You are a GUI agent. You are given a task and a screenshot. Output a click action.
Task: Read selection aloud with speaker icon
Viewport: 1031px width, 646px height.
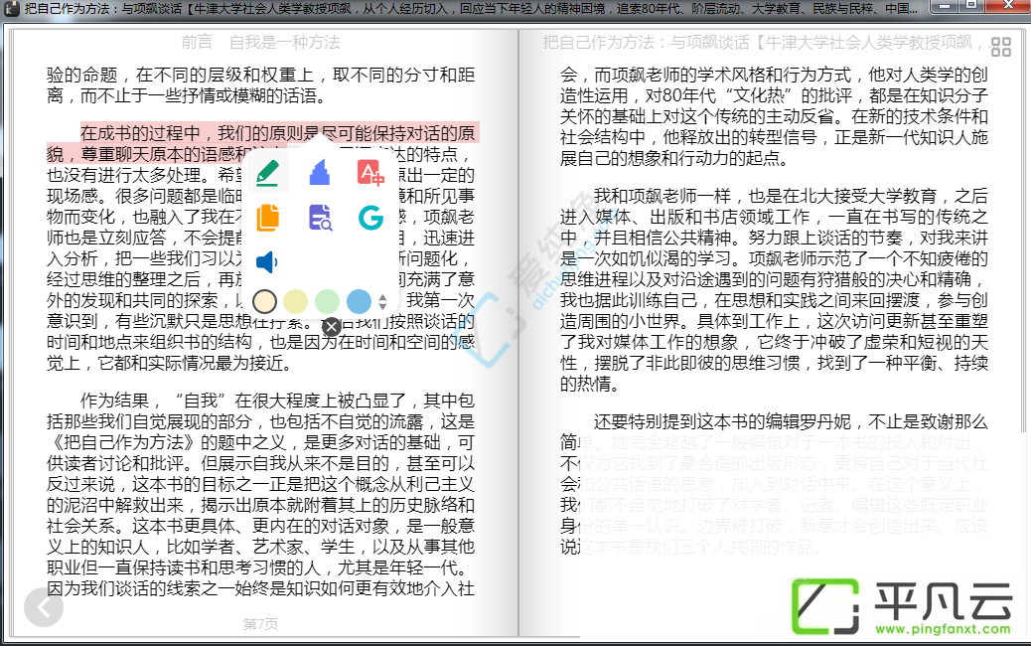(266, 261)
